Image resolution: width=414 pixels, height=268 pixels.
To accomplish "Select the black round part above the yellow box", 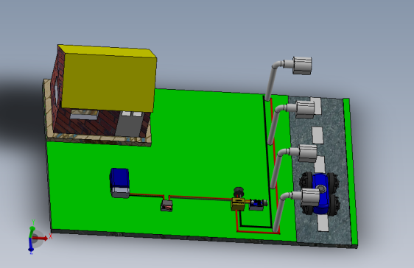I will (x=239, y=191).
